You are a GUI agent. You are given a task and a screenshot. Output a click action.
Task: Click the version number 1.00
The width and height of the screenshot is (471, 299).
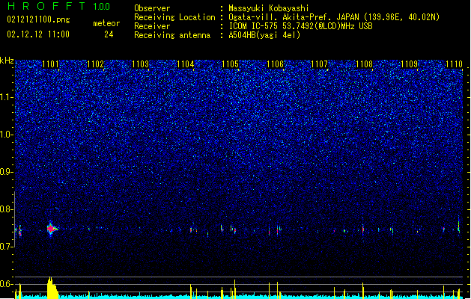point(102,6)
